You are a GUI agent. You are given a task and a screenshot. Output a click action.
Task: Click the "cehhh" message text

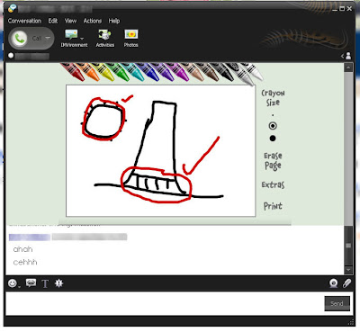click(x=25, y=262)
